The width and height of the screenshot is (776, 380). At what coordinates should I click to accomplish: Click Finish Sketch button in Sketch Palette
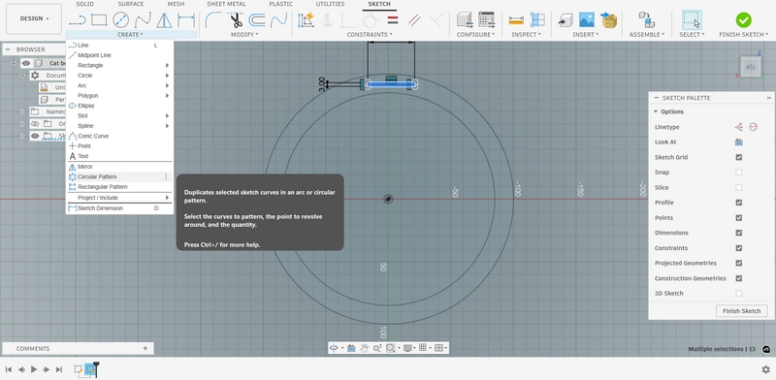741,311
